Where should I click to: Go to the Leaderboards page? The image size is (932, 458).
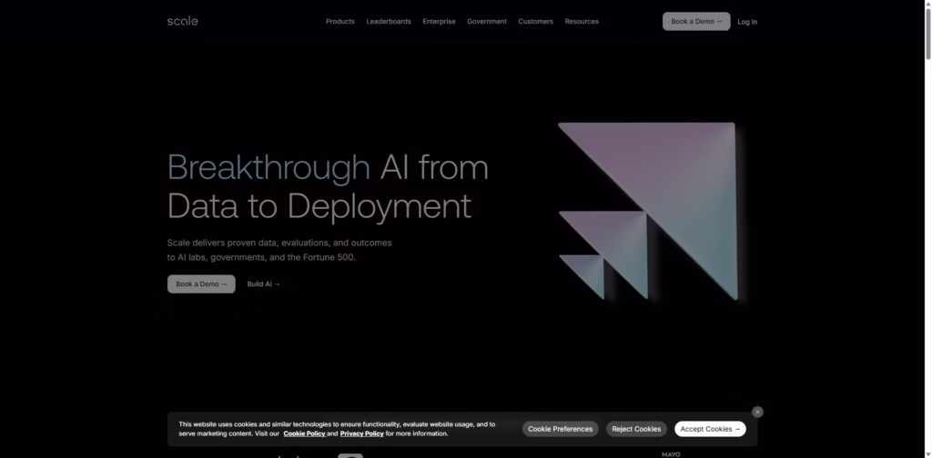point(389,21)
